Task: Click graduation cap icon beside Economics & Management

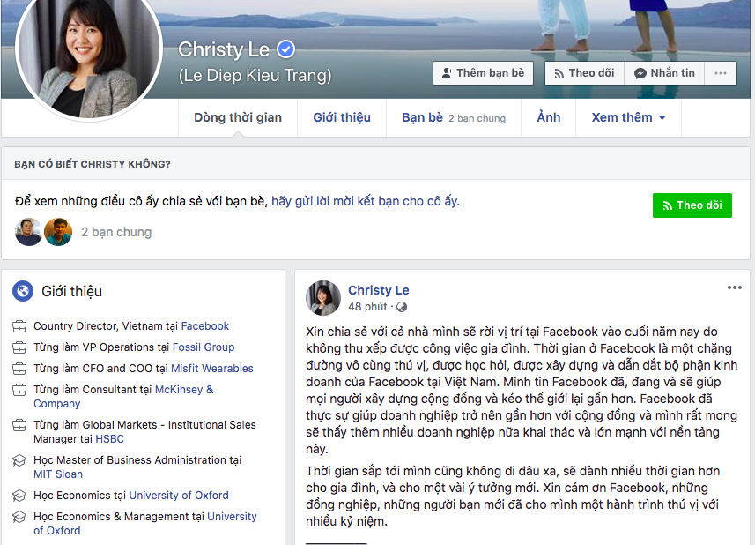Action: pyautogui.click(x=19, y=517)
